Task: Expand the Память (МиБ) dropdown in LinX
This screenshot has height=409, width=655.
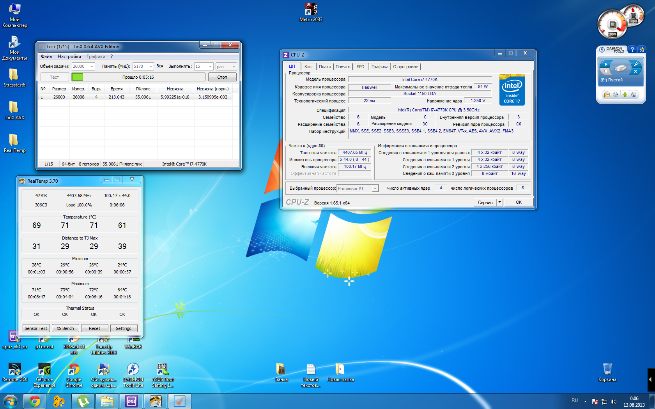Action: click(151, 67)
